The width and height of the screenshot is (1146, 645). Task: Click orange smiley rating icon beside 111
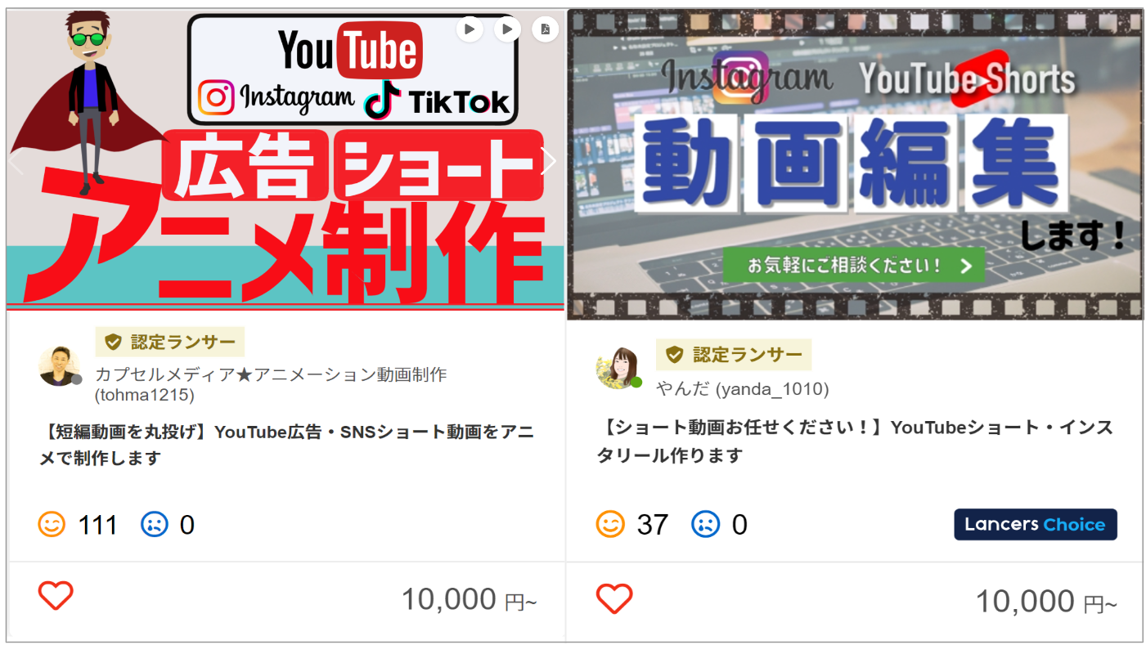tap(52, 524)
